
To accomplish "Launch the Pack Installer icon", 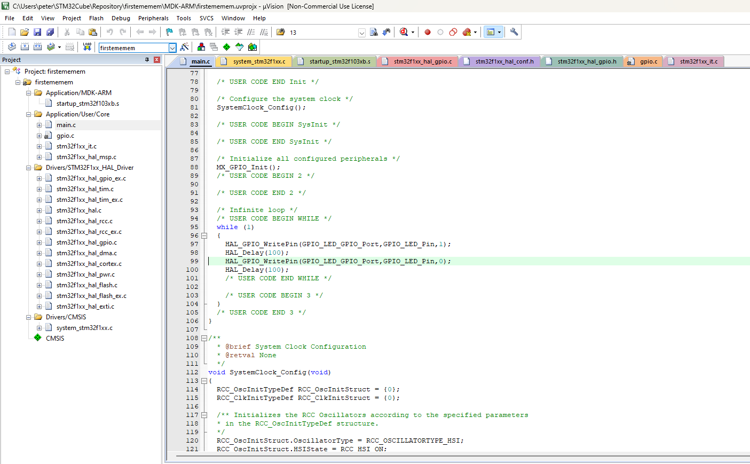I will click(252, 47).
